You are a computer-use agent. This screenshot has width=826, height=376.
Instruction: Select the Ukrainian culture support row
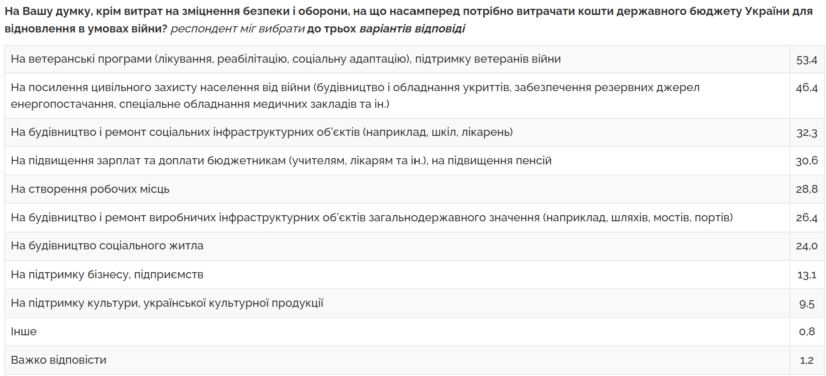[x=167, y=303]
